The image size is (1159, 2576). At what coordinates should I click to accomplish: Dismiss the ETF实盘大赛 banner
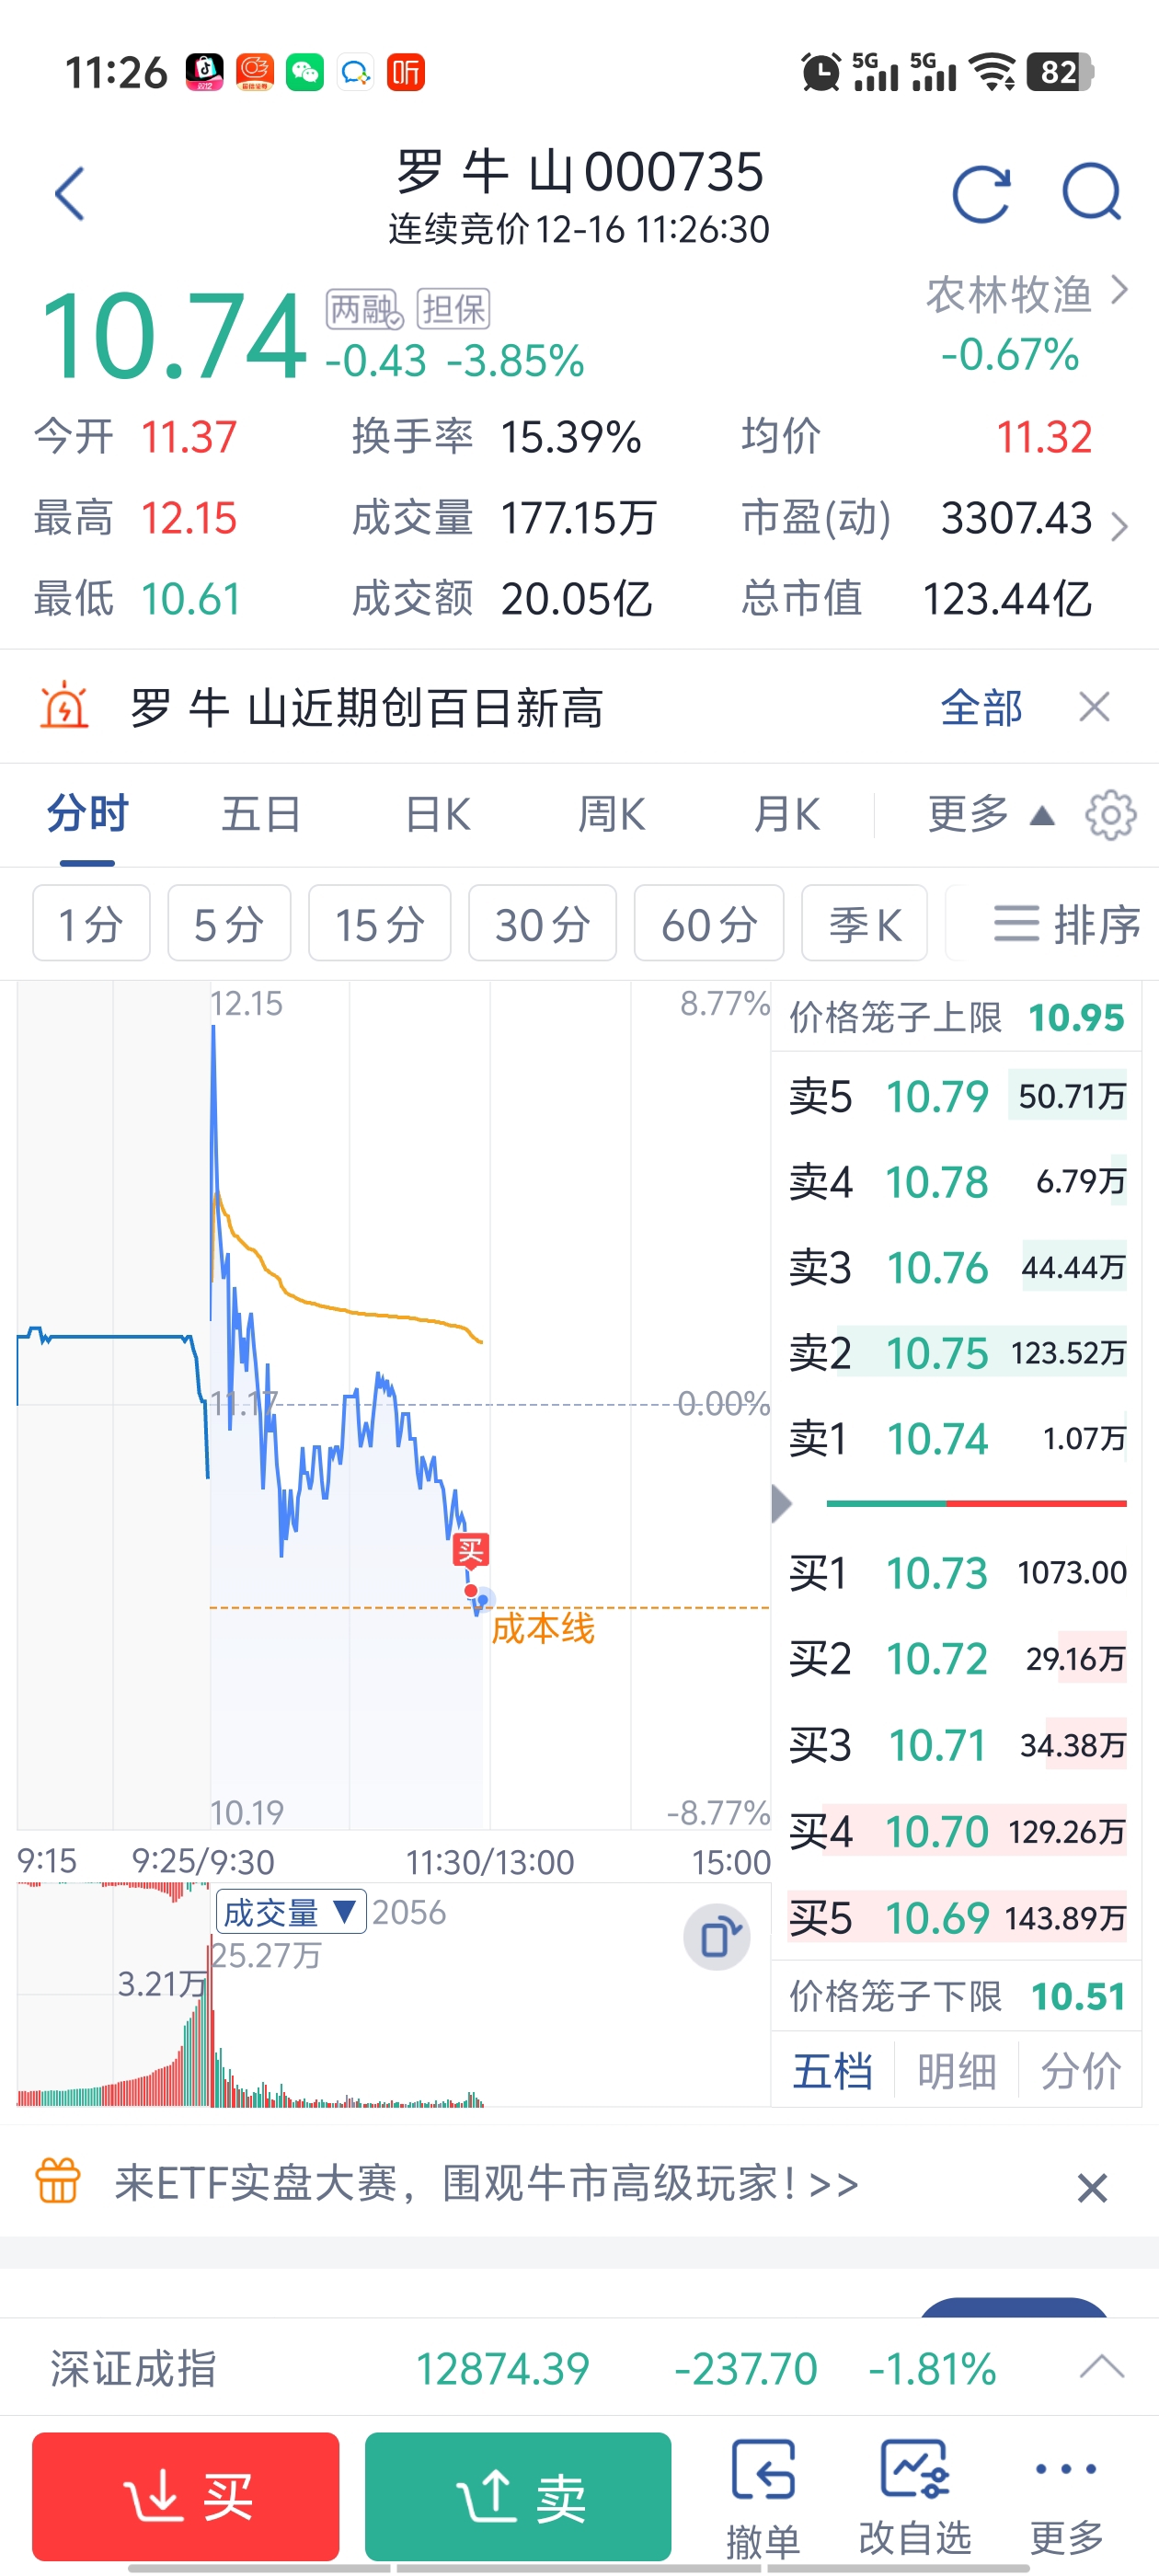[x=1092, y=2189]
